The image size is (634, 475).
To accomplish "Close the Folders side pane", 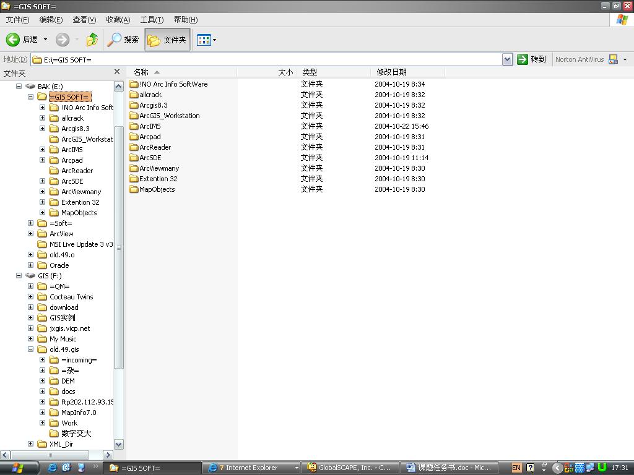I will coord(117,72).
